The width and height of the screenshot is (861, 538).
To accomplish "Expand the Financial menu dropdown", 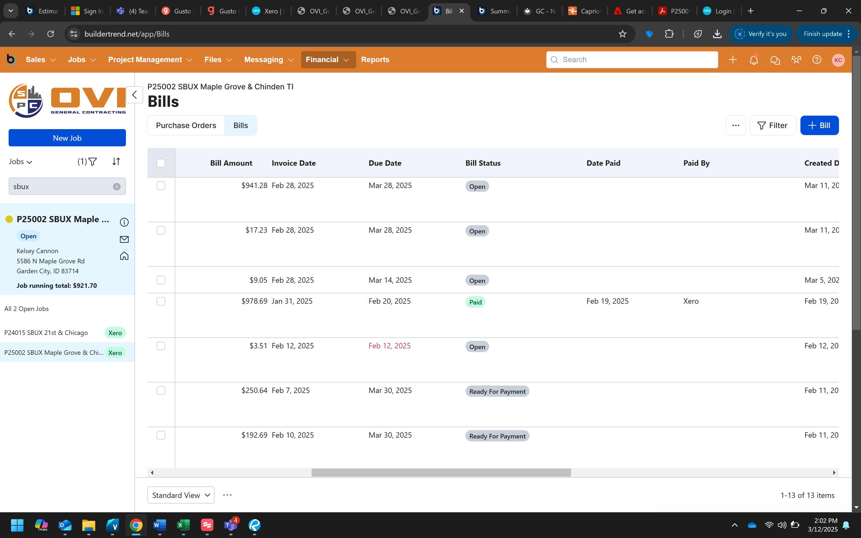I will tap(328, 60).
